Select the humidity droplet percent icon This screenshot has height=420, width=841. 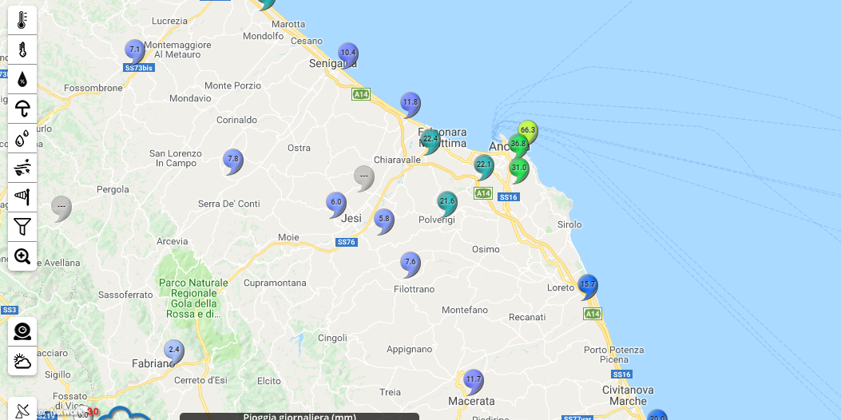22,79
